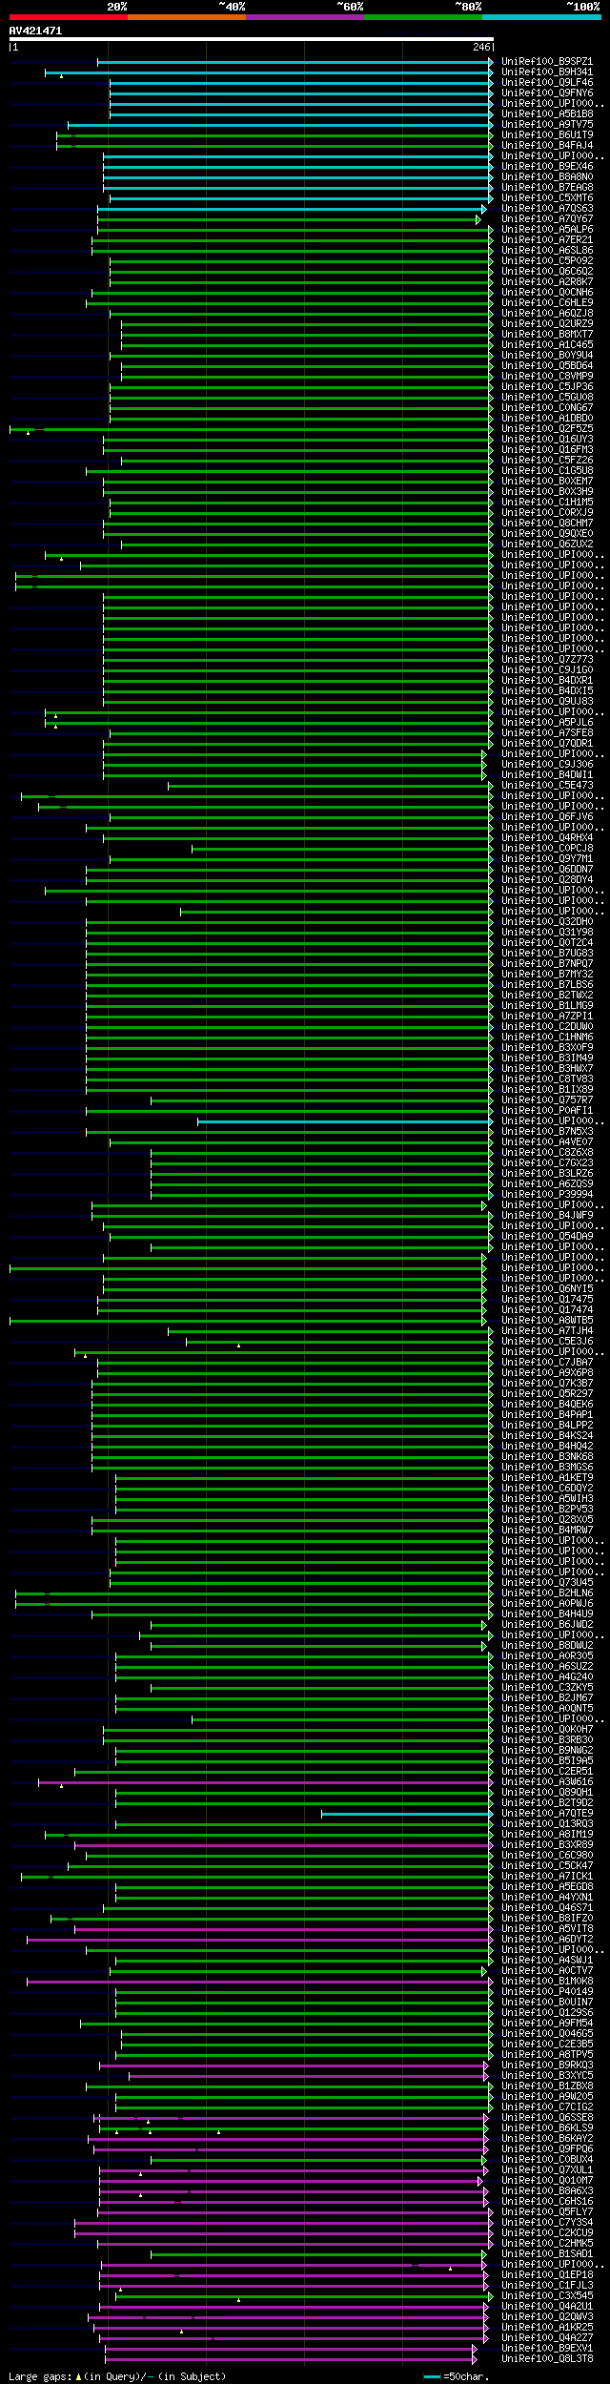This screenshot has width=610, height=2384.
Task: Click label UniRef100_Q5BD64
Action: [x=547, y=366]
